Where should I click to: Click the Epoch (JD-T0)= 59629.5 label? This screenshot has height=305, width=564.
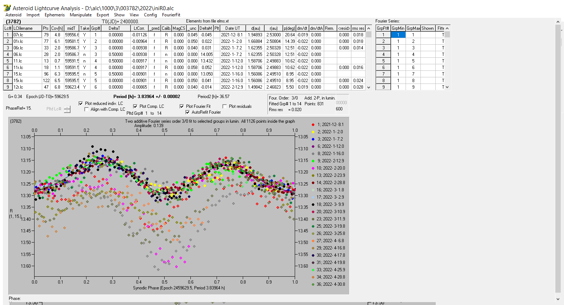(48, 97)
